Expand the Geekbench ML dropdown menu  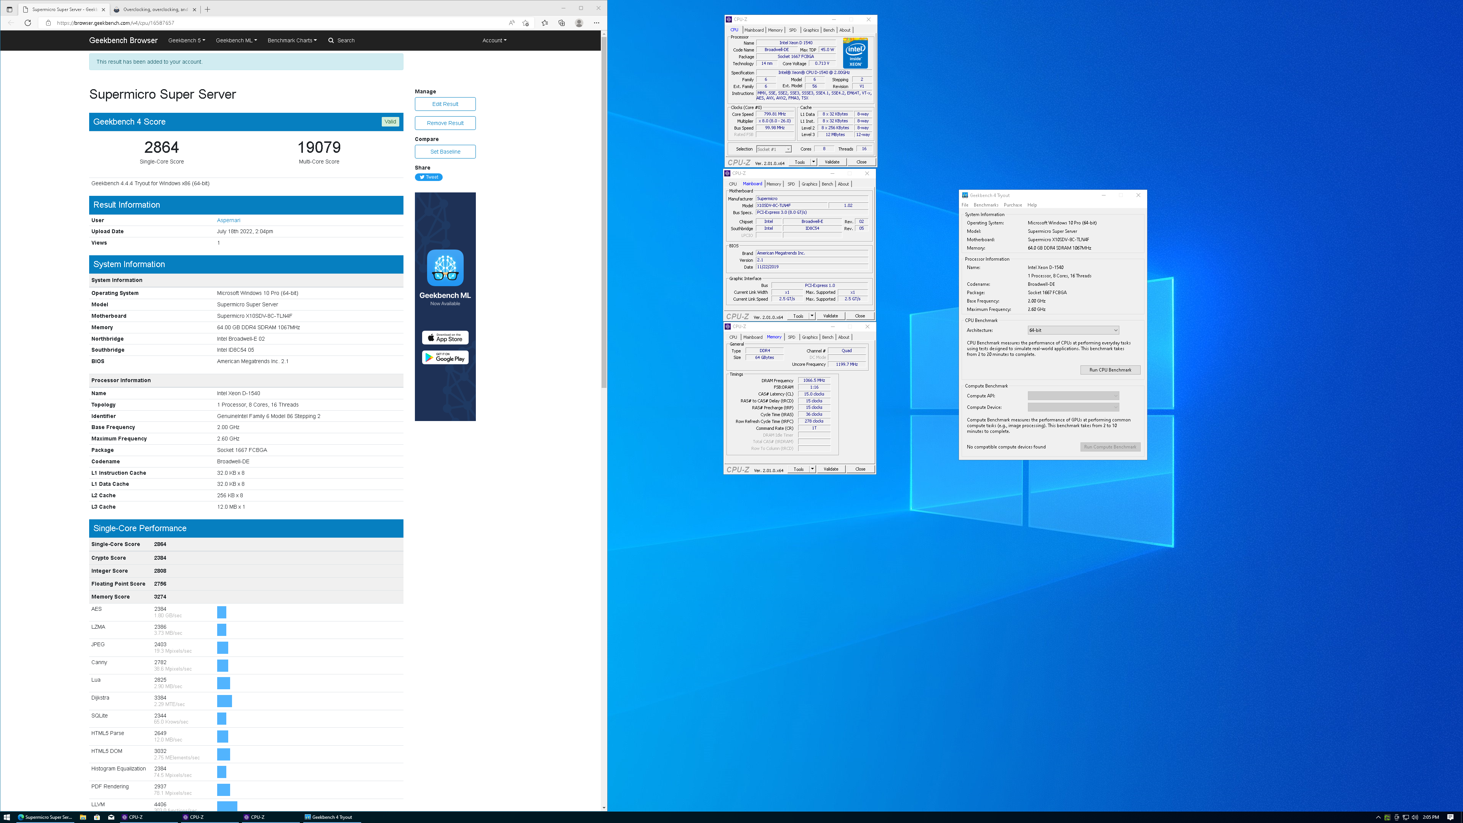(x=236, y=40)
